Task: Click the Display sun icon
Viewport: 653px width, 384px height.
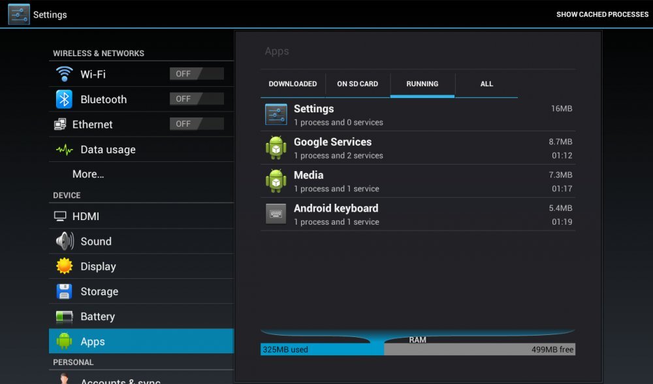Action: [x=64, y=266]
